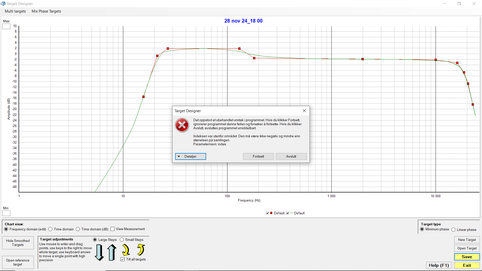Close the Target Designer error dialog
482x271 pixels.
click(x=304, y=111)
